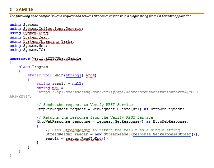214x168 pixels.
Task: Click 'System.Linq' in the using line
Action: tap(35, 33)
